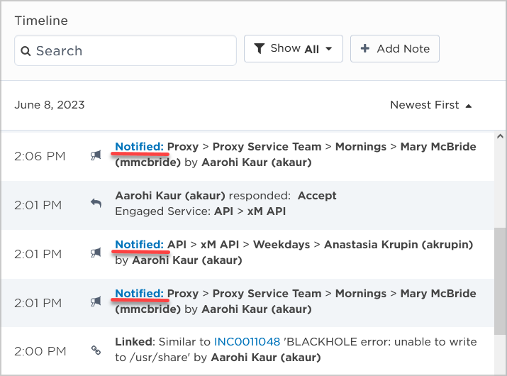Click the megaphone icon at 2:06 PM entry
This screenshot has width=507, height=376.
pos(96,155)
